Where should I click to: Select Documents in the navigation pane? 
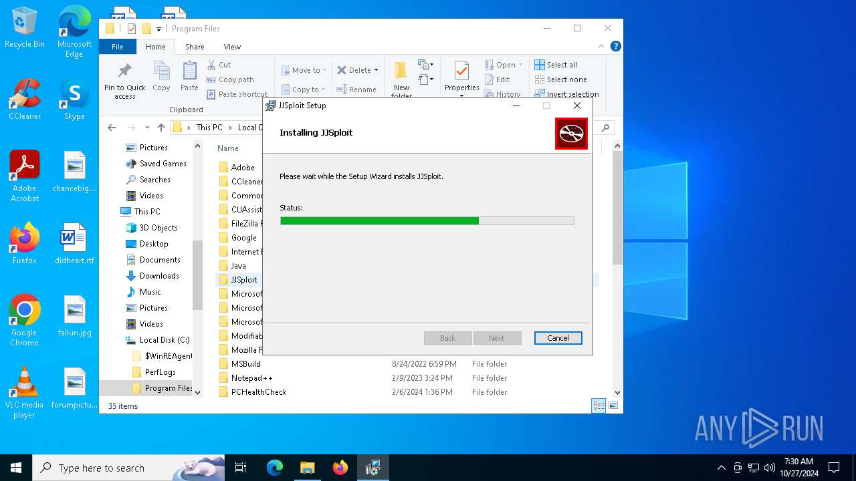(160, 260)
